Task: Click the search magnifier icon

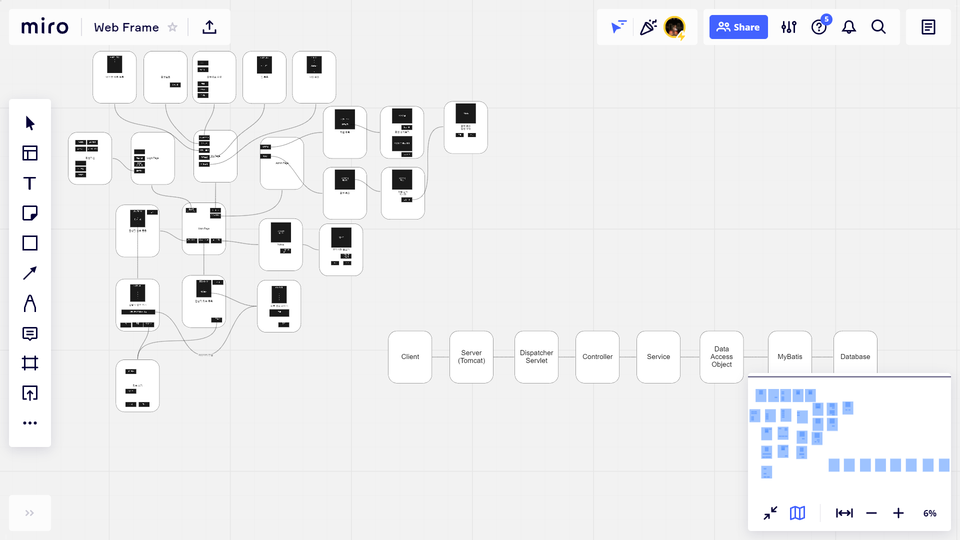Action: pos(878,27)
